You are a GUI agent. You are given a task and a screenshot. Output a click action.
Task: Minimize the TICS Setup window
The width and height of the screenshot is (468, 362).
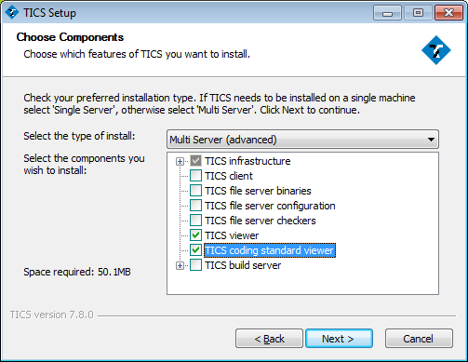pos(387,13)
